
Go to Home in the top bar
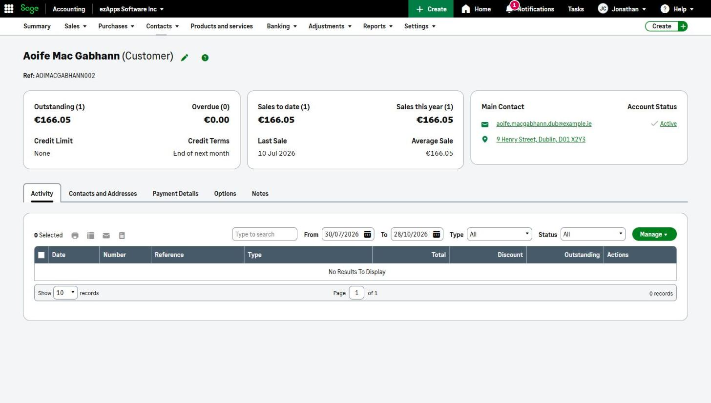coord(476,9)
